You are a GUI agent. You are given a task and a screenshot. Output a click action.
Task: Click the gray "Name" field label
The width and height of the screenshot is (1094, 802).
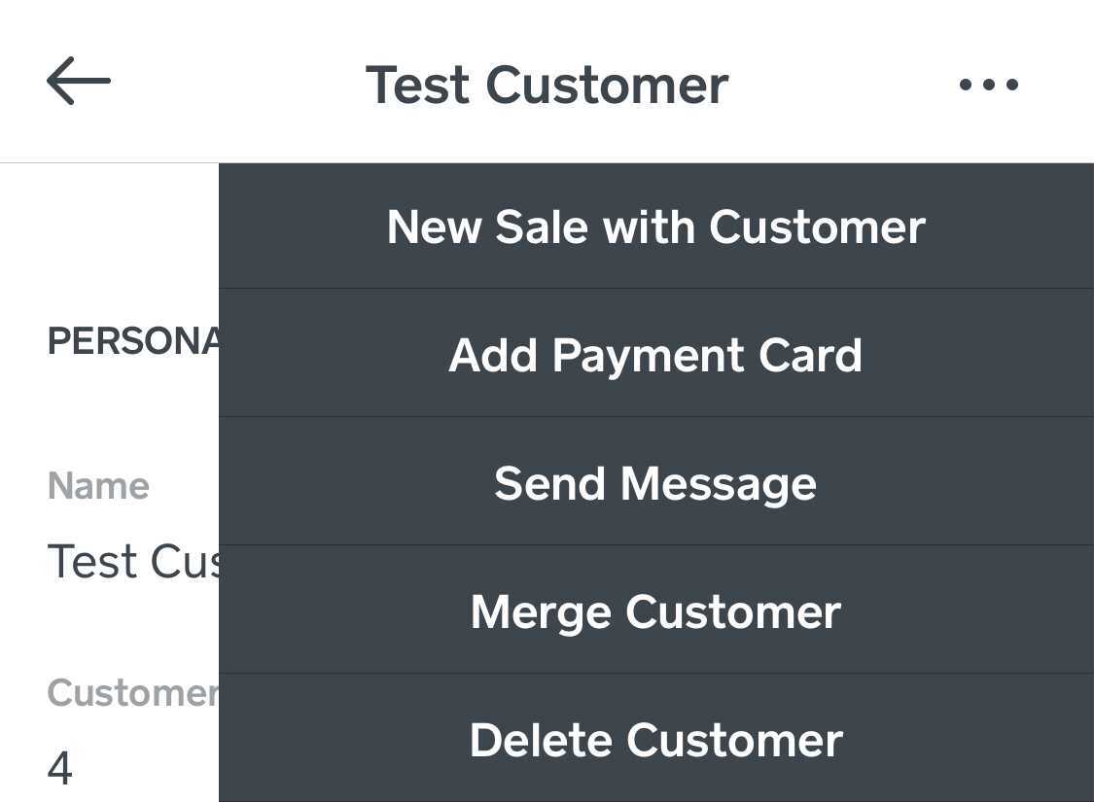98,485
